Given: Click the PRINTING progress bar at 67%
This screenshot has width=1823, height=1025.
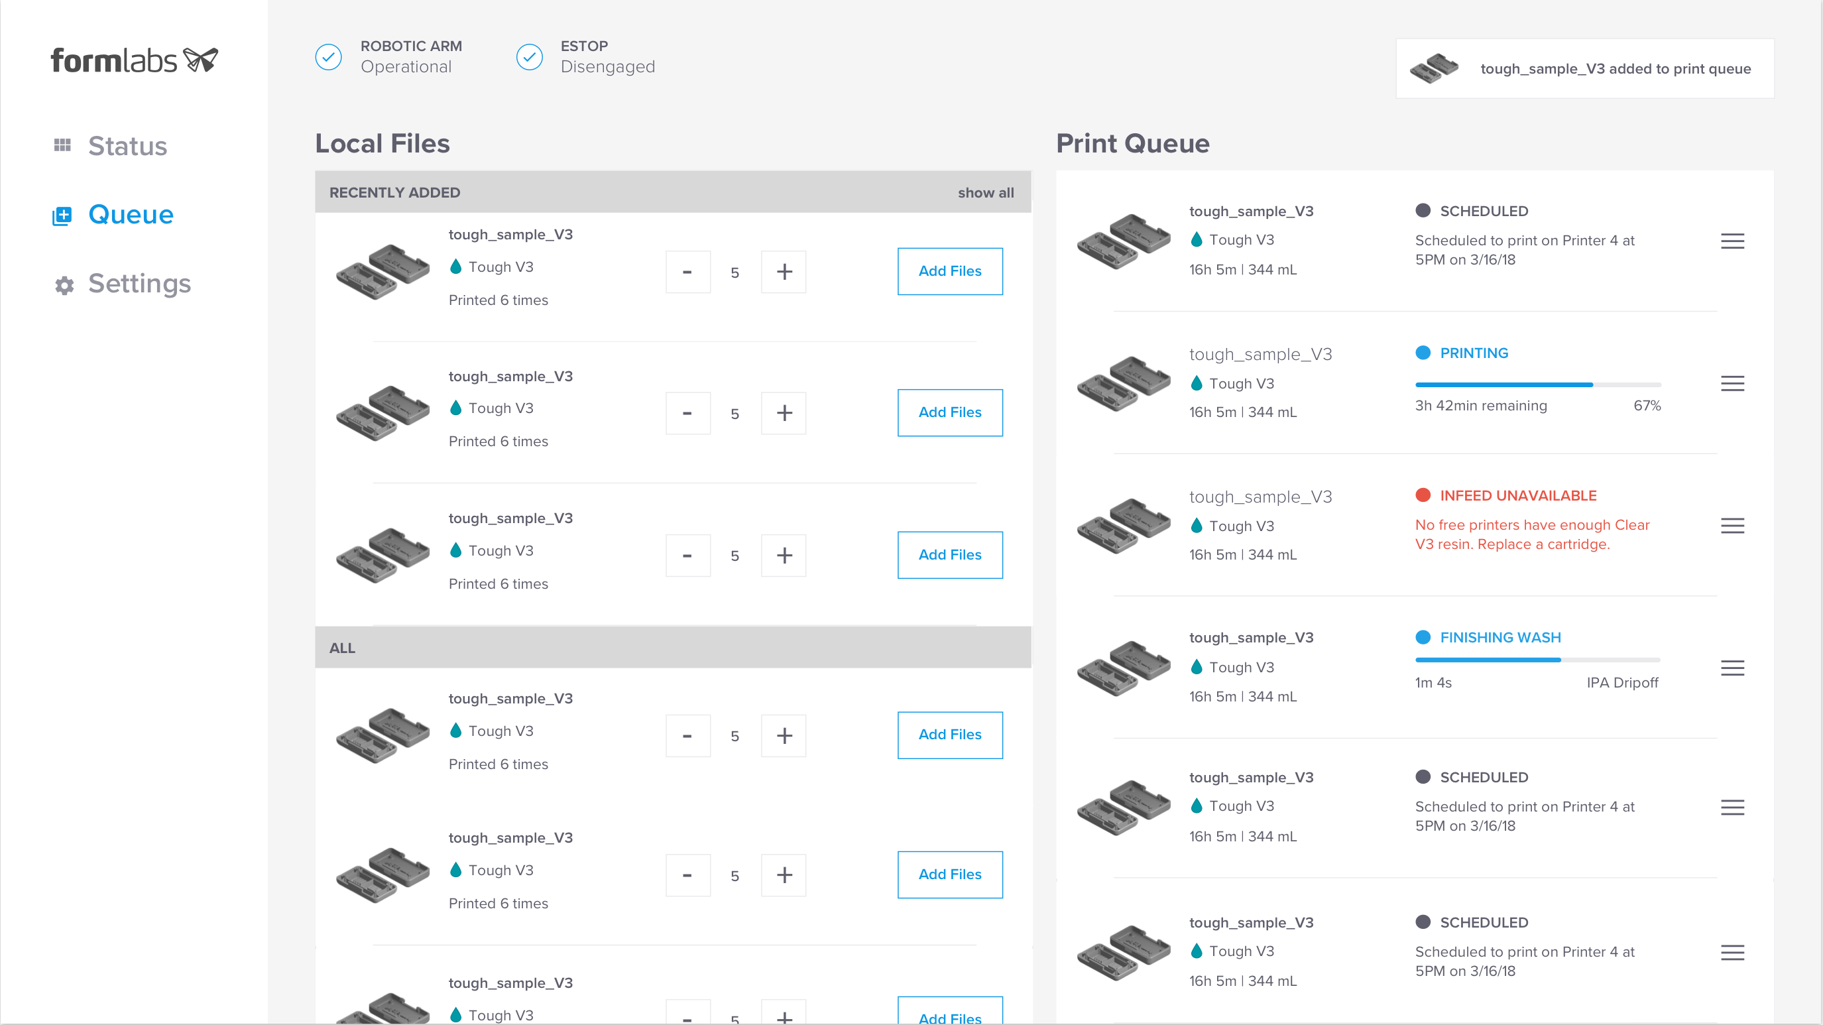Looking at the screenshot, I should point(1538,385).
